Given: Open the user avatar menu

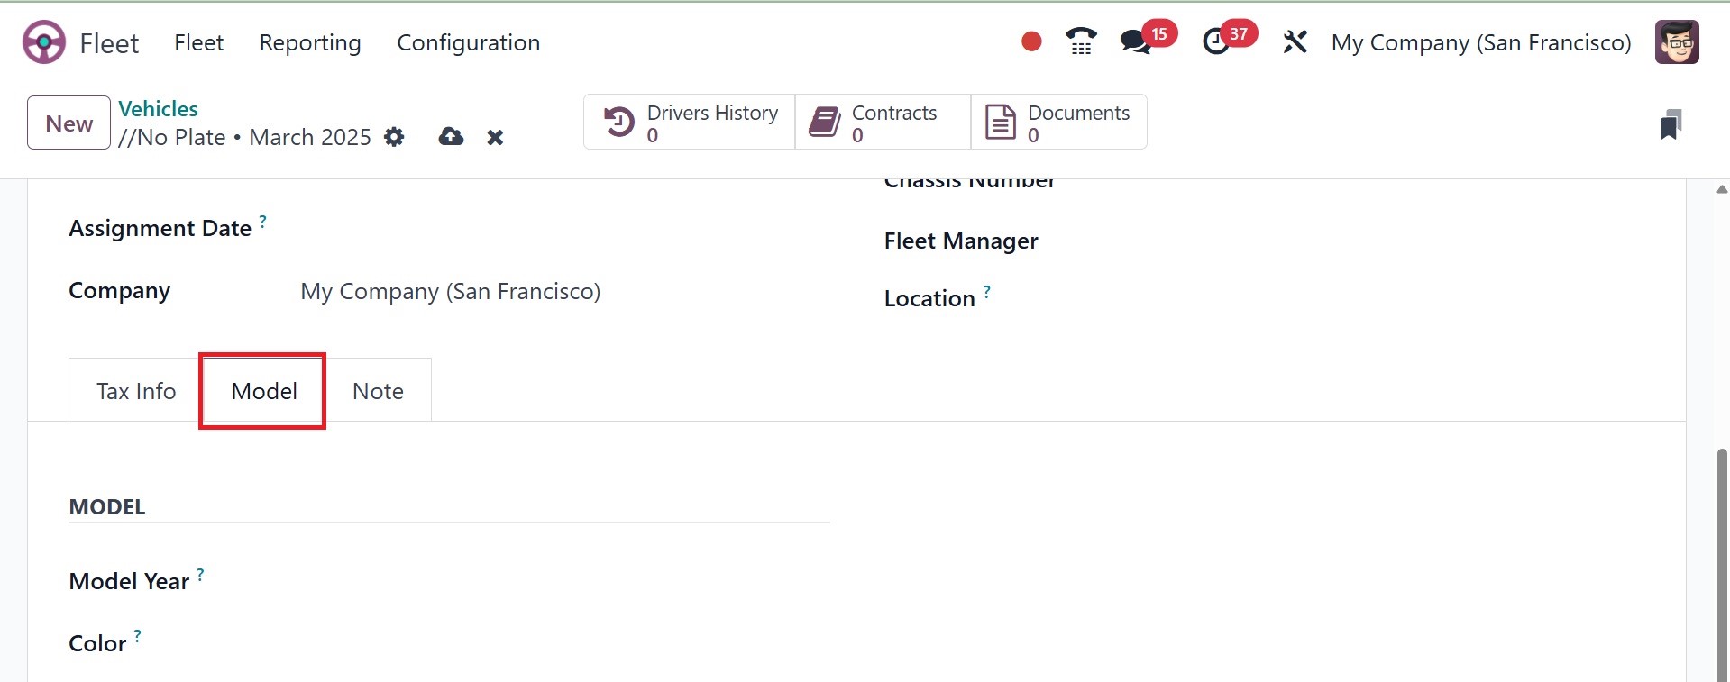Looking at the screenshot, I should (1677, 42).
